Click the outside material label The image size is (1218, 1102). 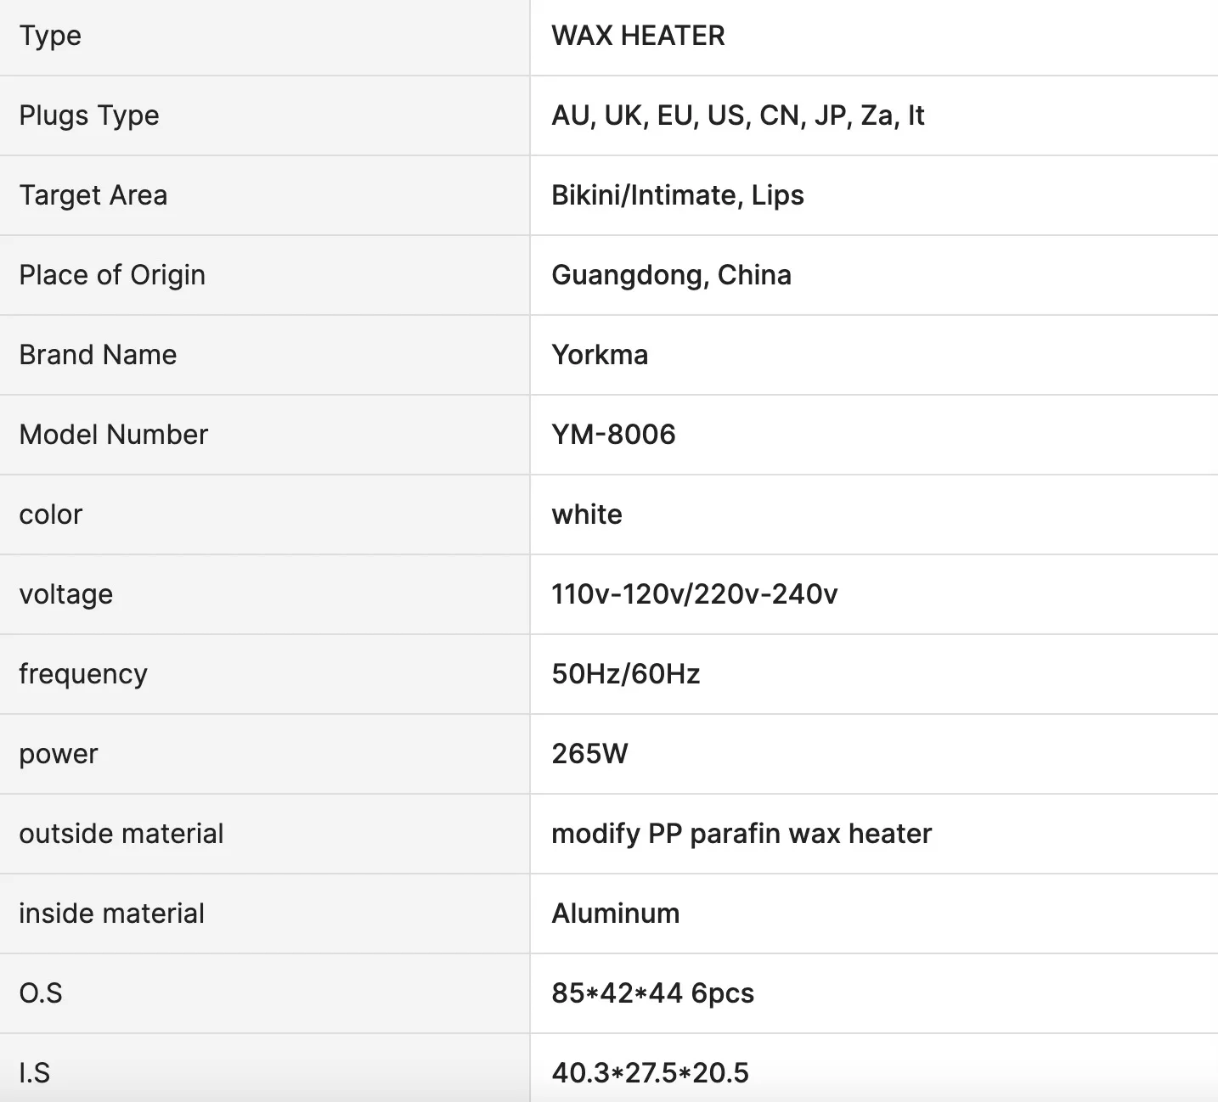pyautogui.click(x=121, y=834)
